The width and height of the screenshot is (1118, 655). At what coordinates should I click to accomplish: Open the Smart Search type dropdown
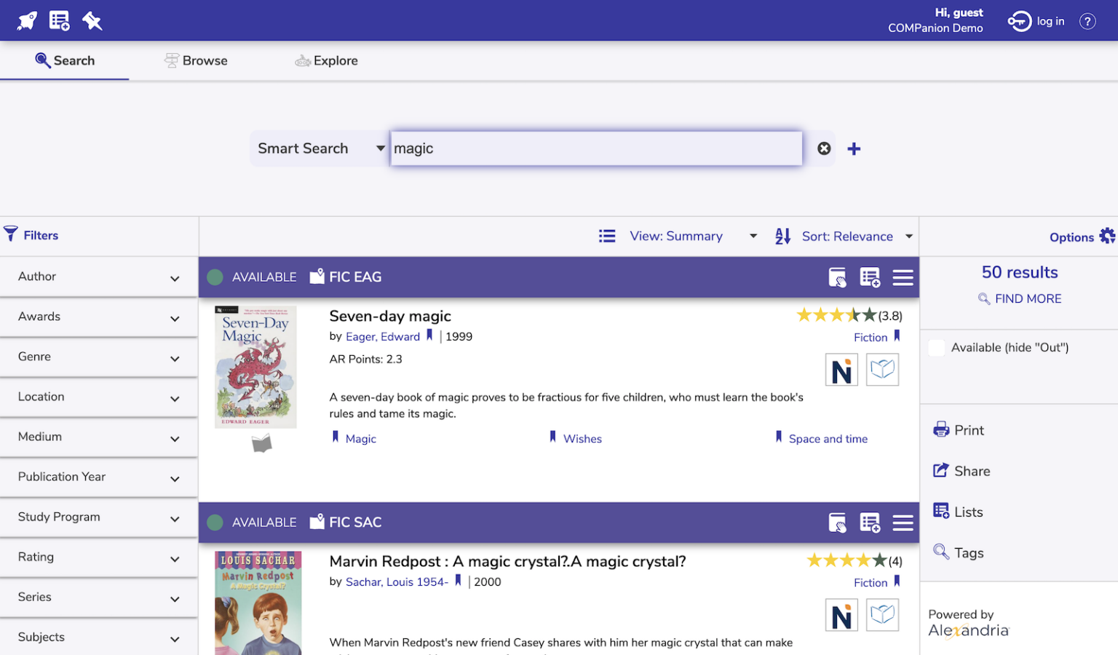tap(320, 148)
